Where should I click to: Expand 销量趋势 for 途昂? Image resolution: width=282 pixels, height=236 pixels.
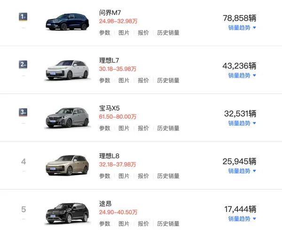(x=242, y=219)
